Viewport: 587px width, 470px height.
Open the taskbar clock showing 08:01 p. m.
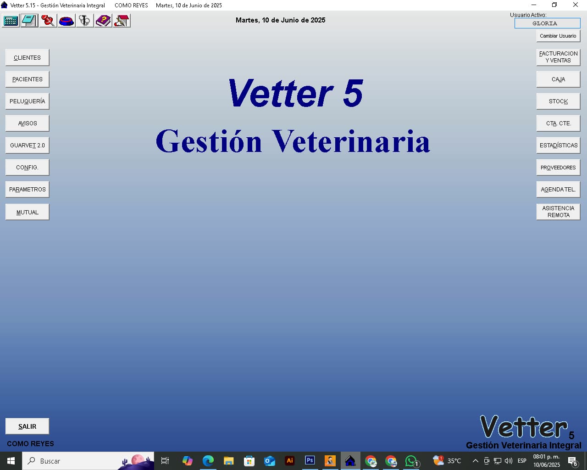click(x=546, y=461)
